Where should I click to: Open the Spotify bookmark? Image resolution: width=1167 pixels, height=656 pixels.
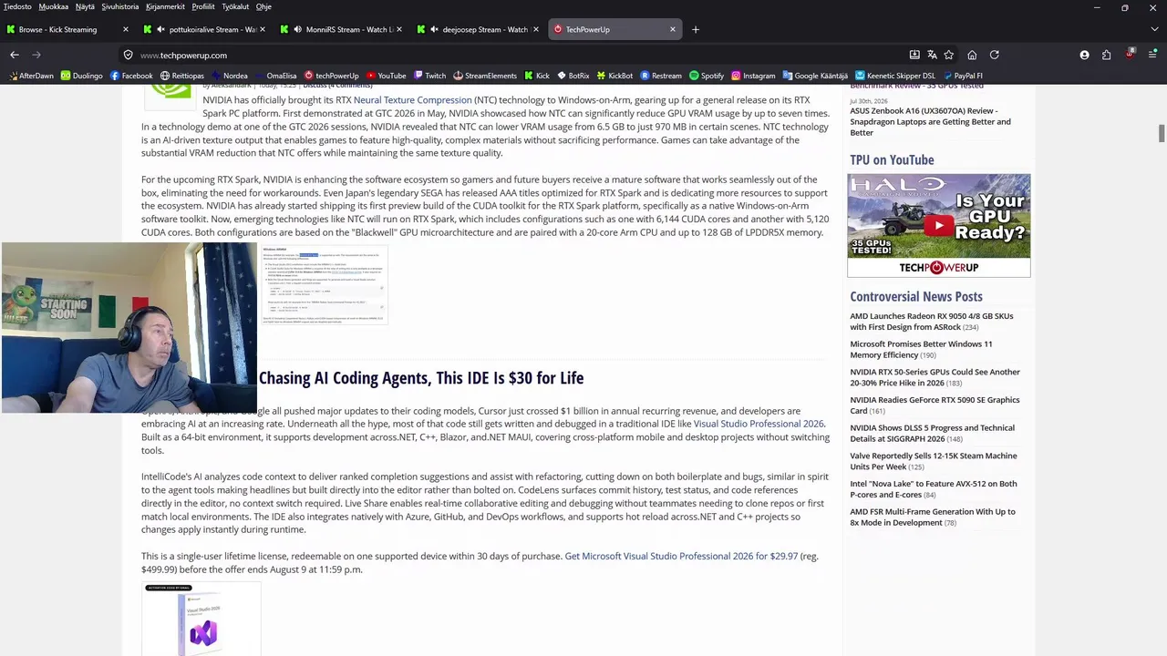(x=707, y=76)
